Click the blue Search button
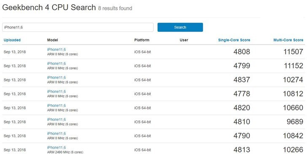307x154 pixels. (180, 27)
